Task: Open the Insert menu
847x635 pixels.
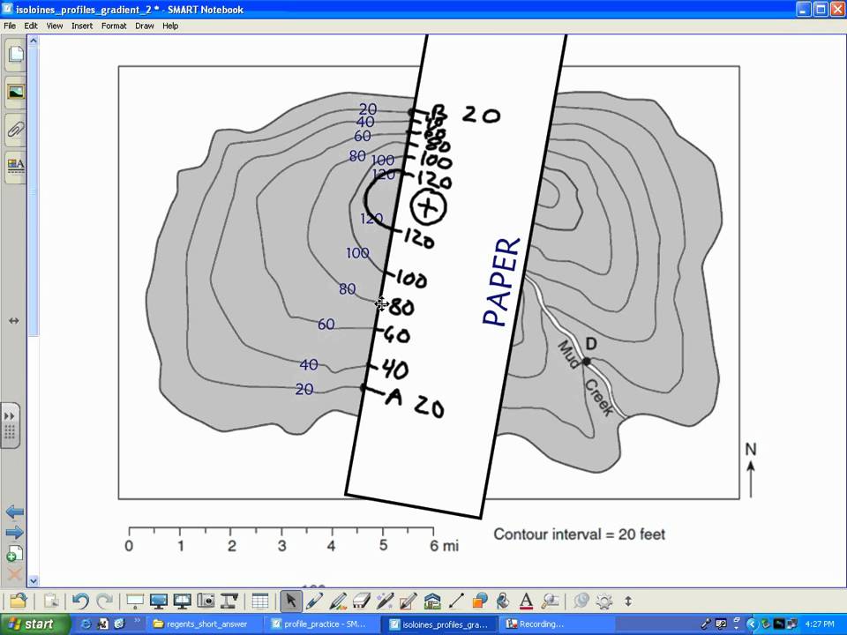Action: [x=82, y=26]
